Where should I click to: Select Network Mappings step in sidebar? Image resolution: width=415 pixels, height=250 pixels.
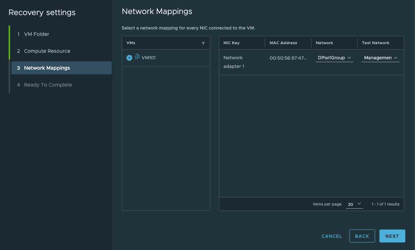[x=47, y=68]
